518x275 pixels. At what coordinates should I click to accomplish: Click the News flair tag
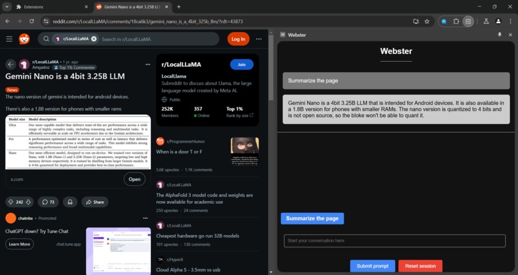point(12,90)
